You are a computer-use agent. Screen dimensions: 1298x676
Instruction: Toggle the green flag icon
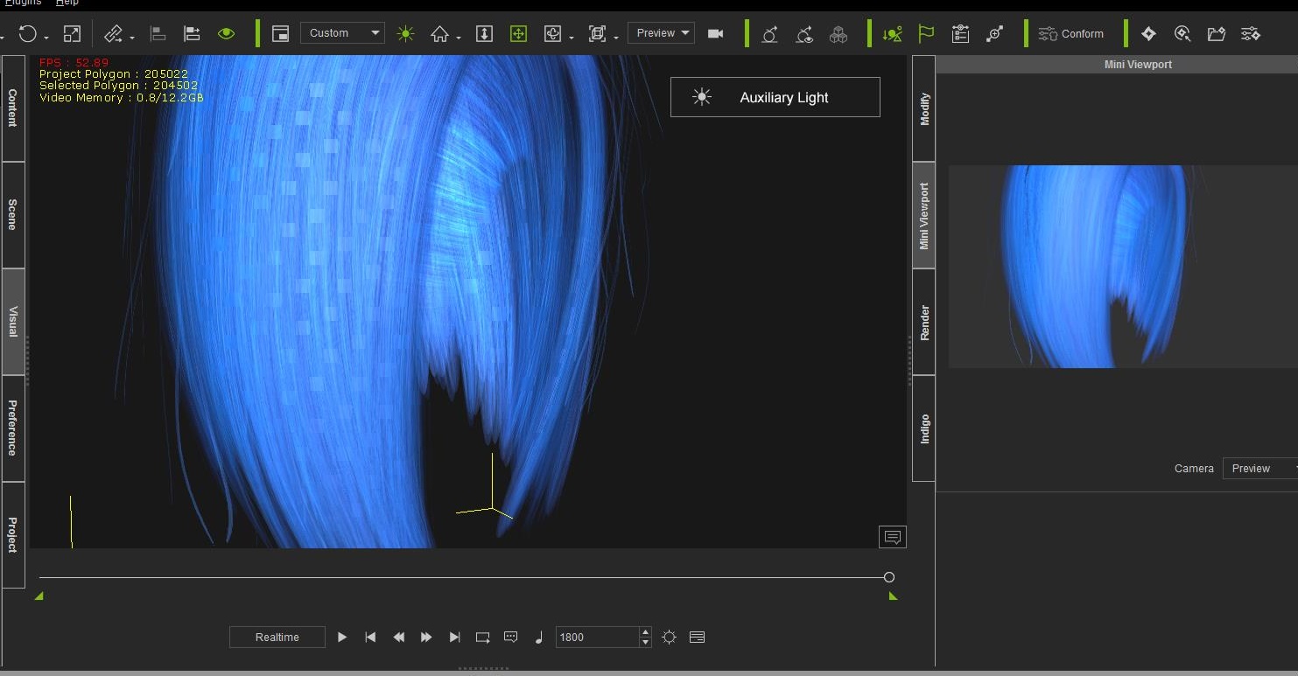tap(926, 33)
